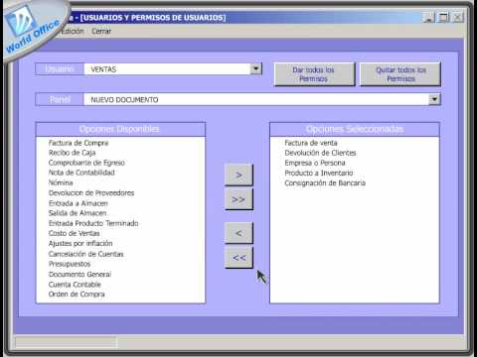Select Cancelación de Cuentas option
The image size is (477, 357).
point(86,254)
